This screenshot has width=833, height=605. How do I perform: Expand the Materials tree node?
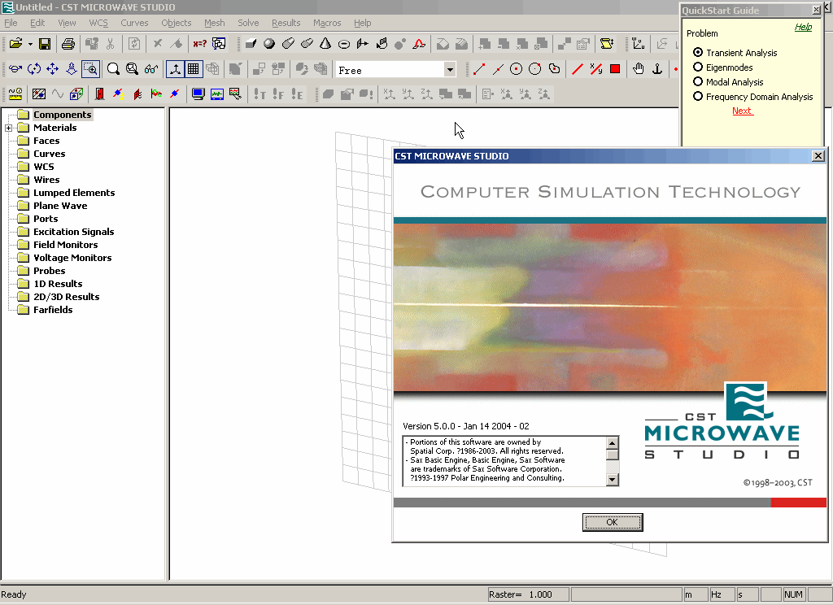(8, 128)
